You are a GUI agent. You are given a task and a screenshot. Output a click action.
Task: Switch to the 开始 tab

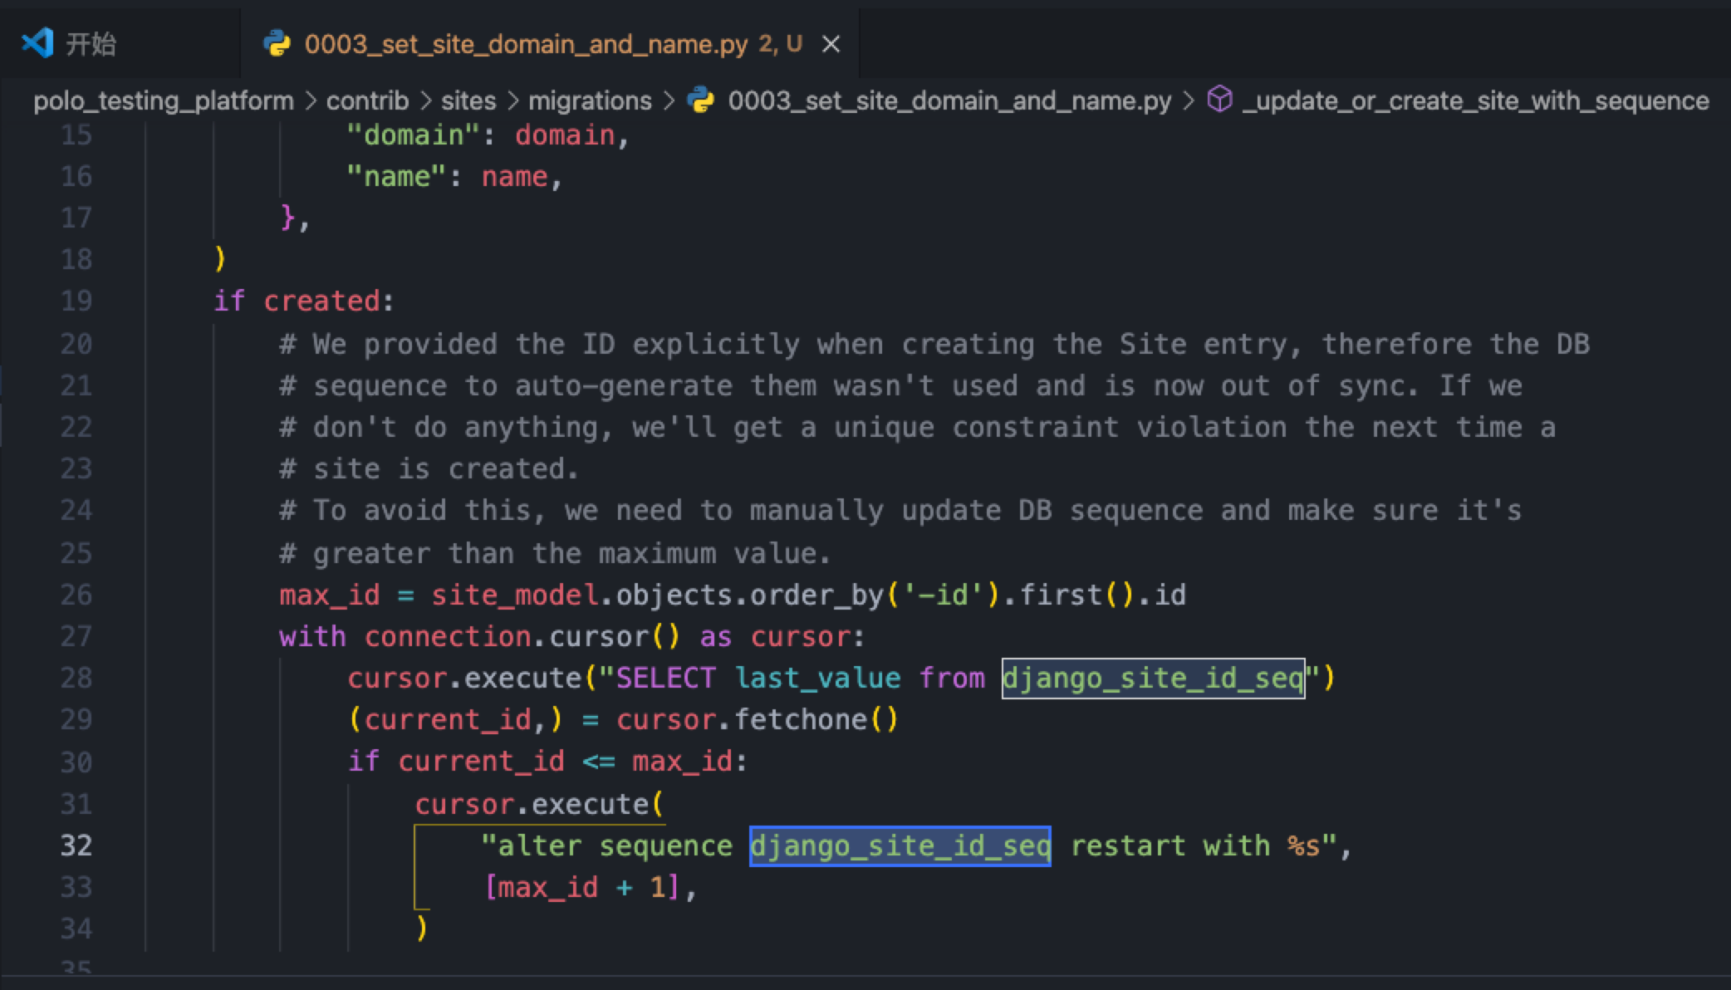pos(91,44)
